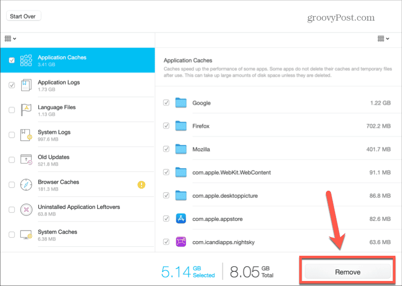Click the 401.7 MB size value
The image size is (402, 286).
(378, 149)
